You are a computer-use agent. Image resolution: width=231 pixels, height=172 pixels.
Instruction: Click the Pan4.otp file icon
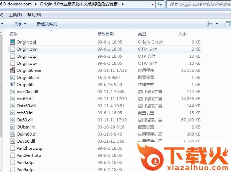pyautogui.click(x=12, y=162)
